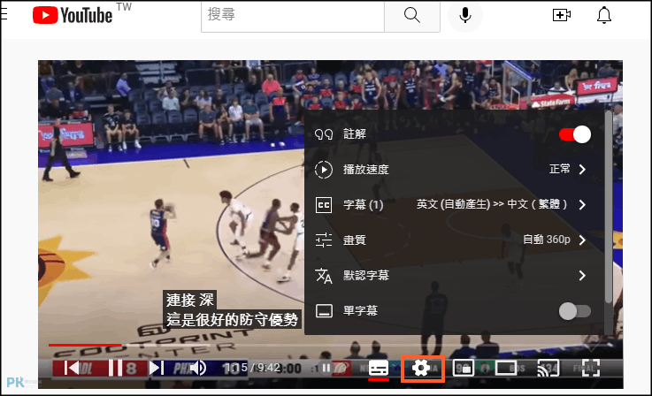The height and width of the screenshot is (396, 652).
Task: Click the 註解 annotation icon
Action: 324,134
